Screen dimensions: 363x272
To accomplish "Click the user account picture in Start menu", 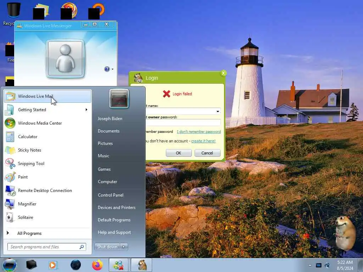I will 119,98.
